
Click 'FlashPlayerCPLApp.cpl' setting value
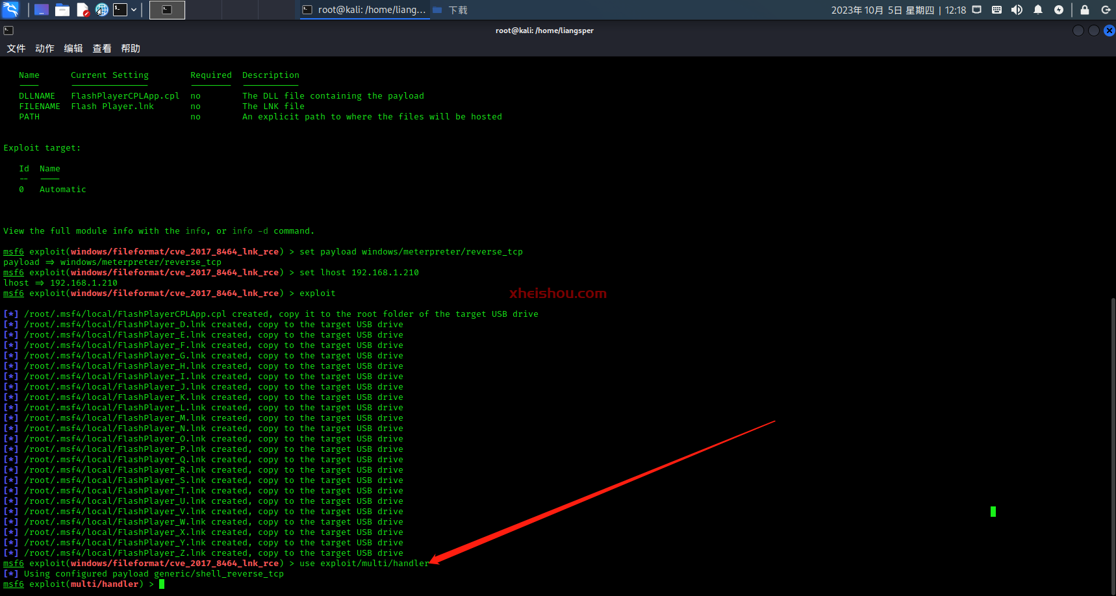coord(125,96)
